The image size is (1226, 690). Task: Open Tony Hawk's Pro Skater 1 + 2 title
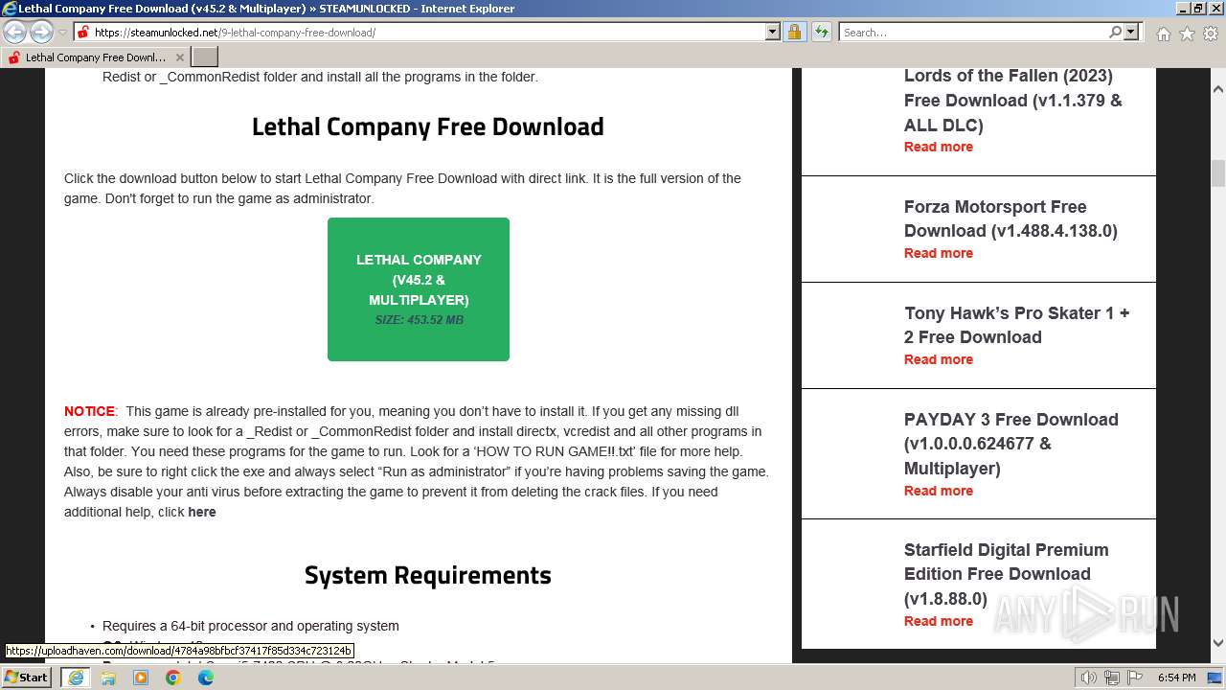(1017, 325)
